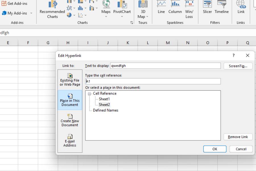Insert a Column sparkline
The width and height of the screenshot is (256, 171).
[175, 7]
